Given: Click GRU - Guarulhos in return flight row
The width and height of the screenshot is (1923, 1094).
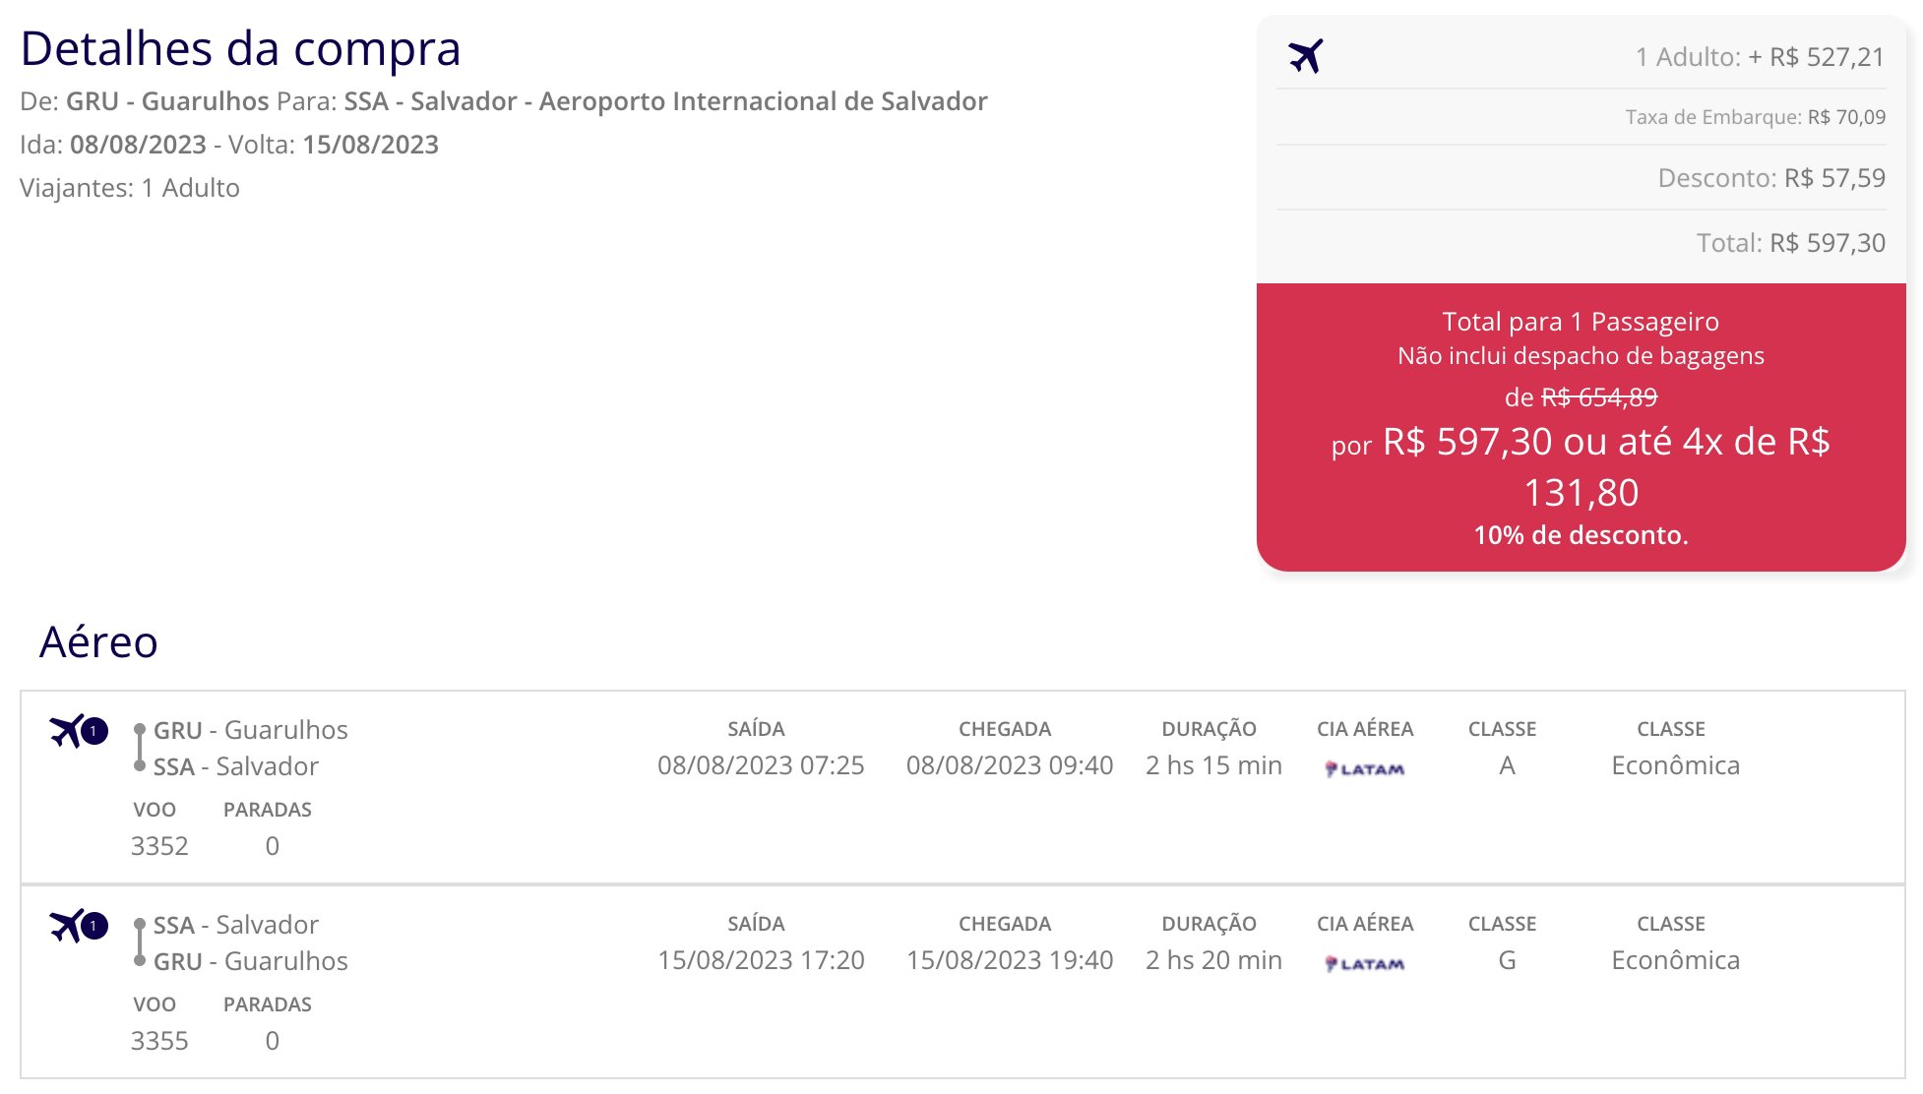Looking at the screenshot, I should [250, 961].
